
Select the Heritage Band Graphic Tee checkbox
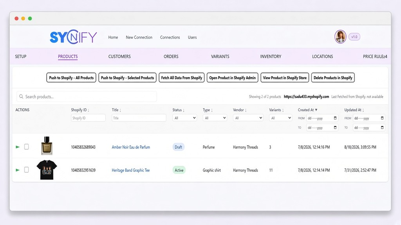(26, 170)
